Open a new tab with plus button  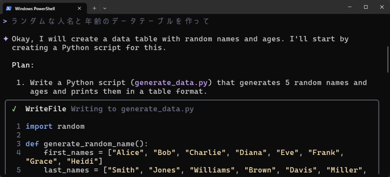(x=94, y=8)
